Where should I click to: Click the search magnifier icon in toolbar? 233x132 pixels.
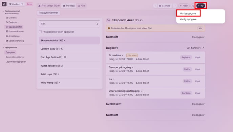(x=193, y=6)
